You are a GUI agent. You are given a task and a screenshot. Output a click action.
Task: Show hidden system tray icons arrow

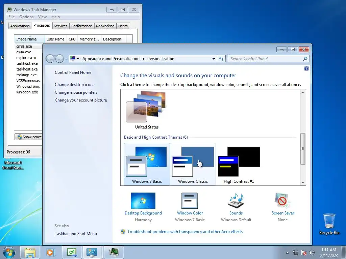tap(287, 253)
